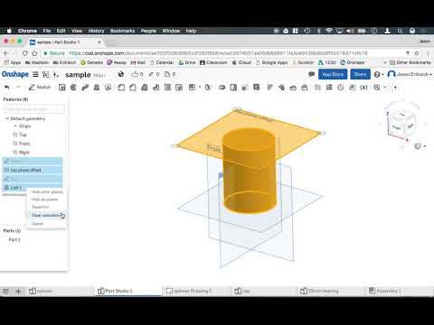
Task: Select the Sweep tool
Action: [85, 88]
